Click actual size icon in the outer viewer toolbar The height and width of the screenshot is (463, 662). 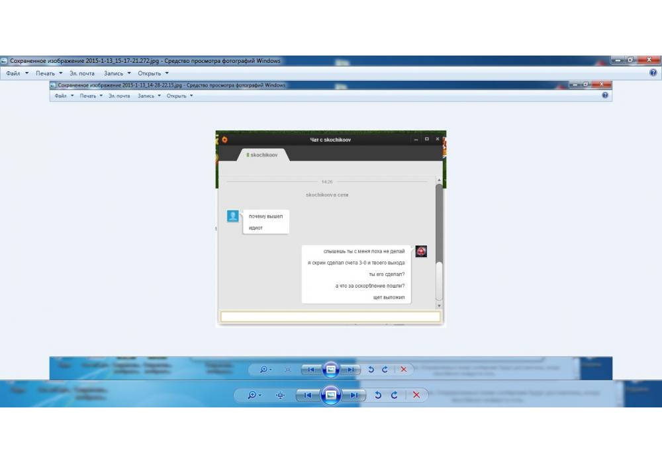click(x=280, y=395)
